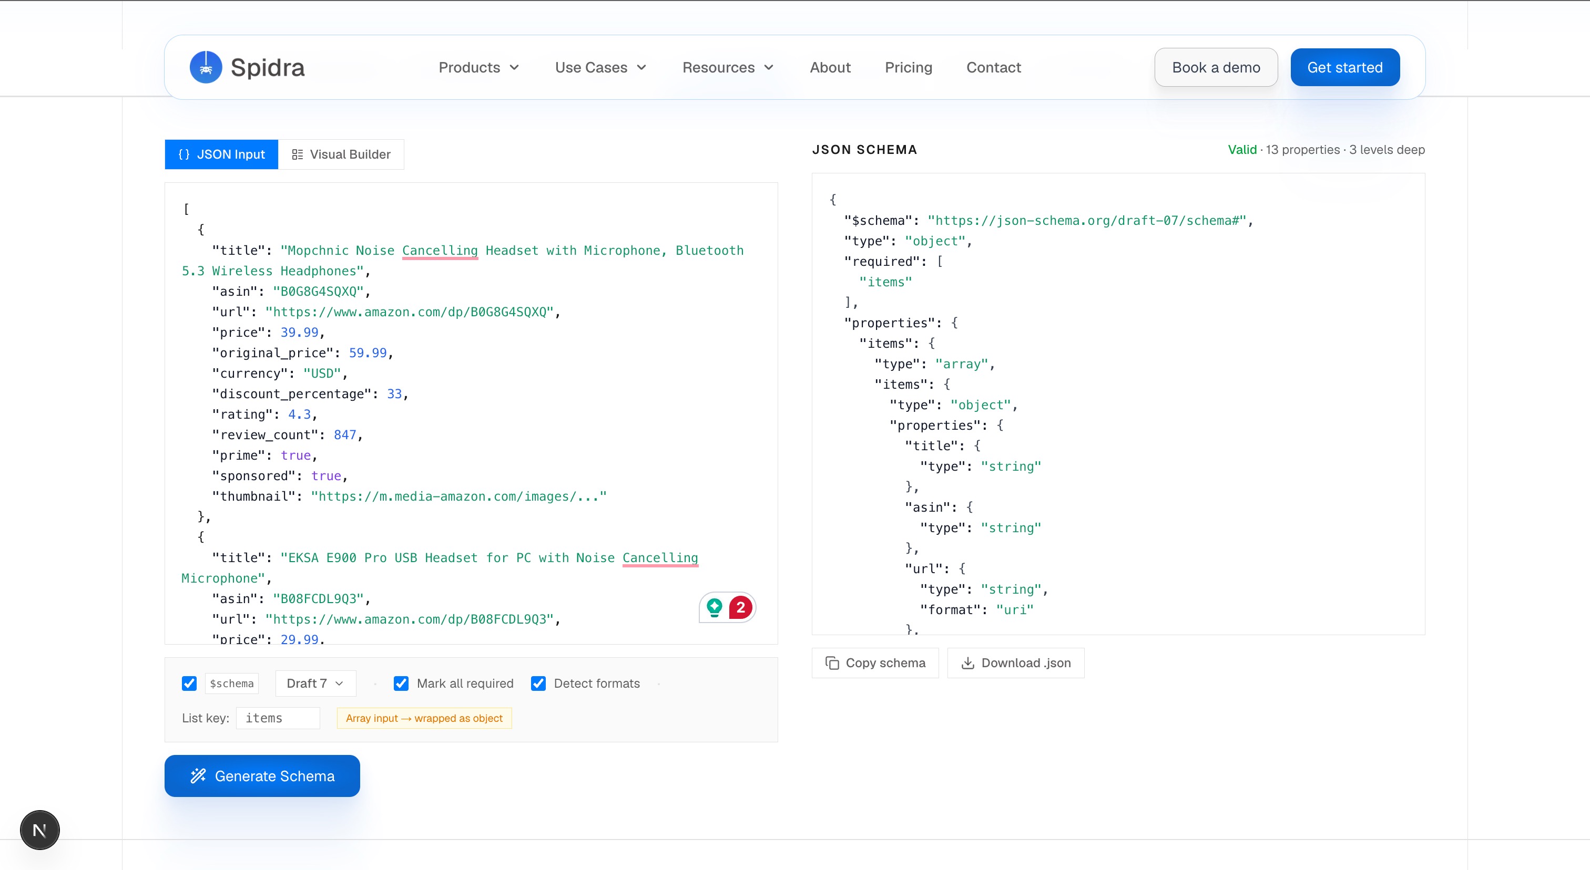The height and width of the screenshot is (870, 1590).
Task: Click the download arrow icon beside Download .json
Action: pyautogui.click(x=968, y=663)
